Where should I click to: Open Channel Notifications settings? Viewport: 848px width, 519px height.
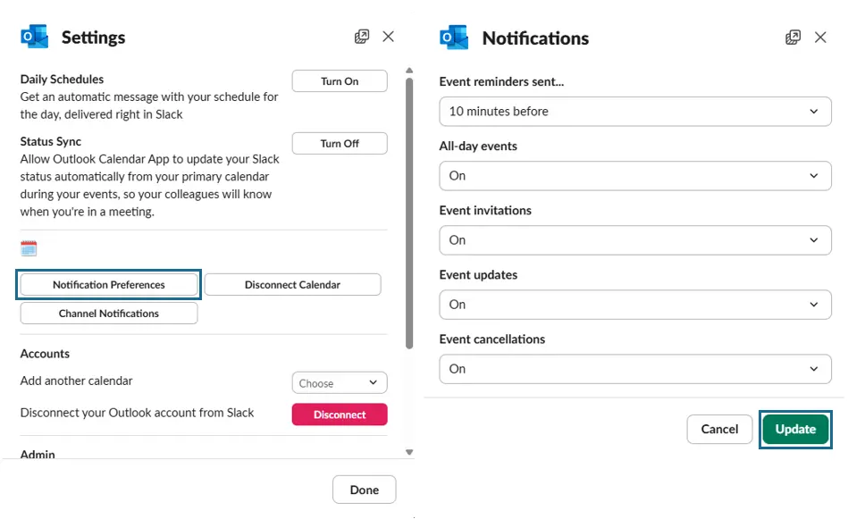click(x=109, y=314)
